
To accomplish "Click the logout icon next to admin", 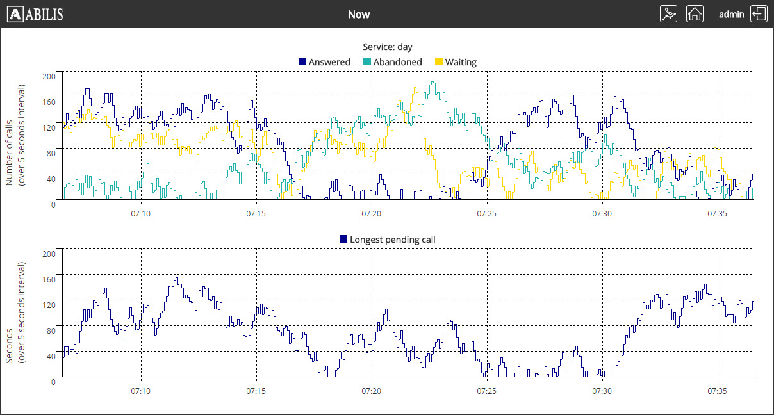I will pos(759,14).
